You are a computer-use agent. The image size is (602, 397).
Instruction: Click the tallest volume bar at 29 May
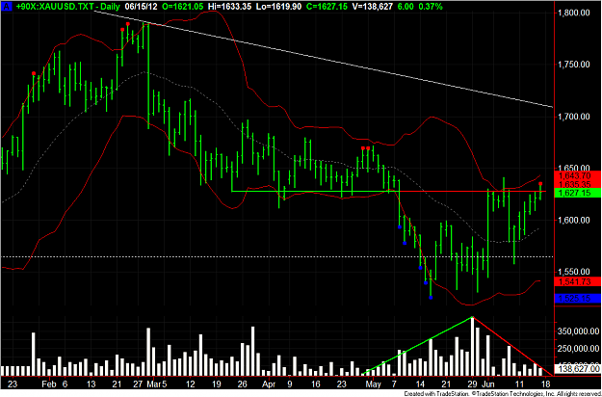pyautogui.click(x=473, y=346)
